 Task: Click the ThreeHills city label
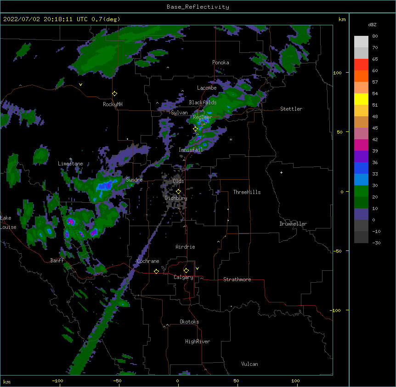point(247,192)
